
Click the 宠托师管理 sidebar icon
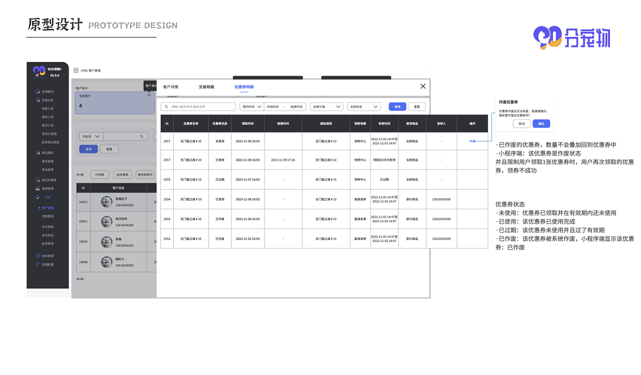(38, 180)
